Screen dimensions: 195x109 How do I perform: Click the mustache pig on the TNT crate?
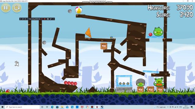point(159,82)
